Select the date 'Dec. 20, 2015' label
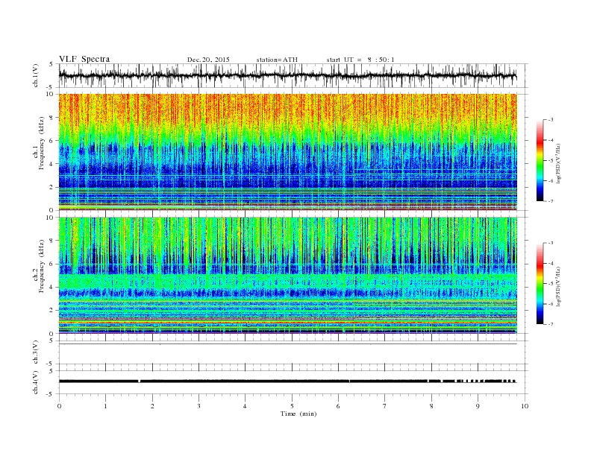The height and width of the screenshot is (456, 591). pos(208,60)
